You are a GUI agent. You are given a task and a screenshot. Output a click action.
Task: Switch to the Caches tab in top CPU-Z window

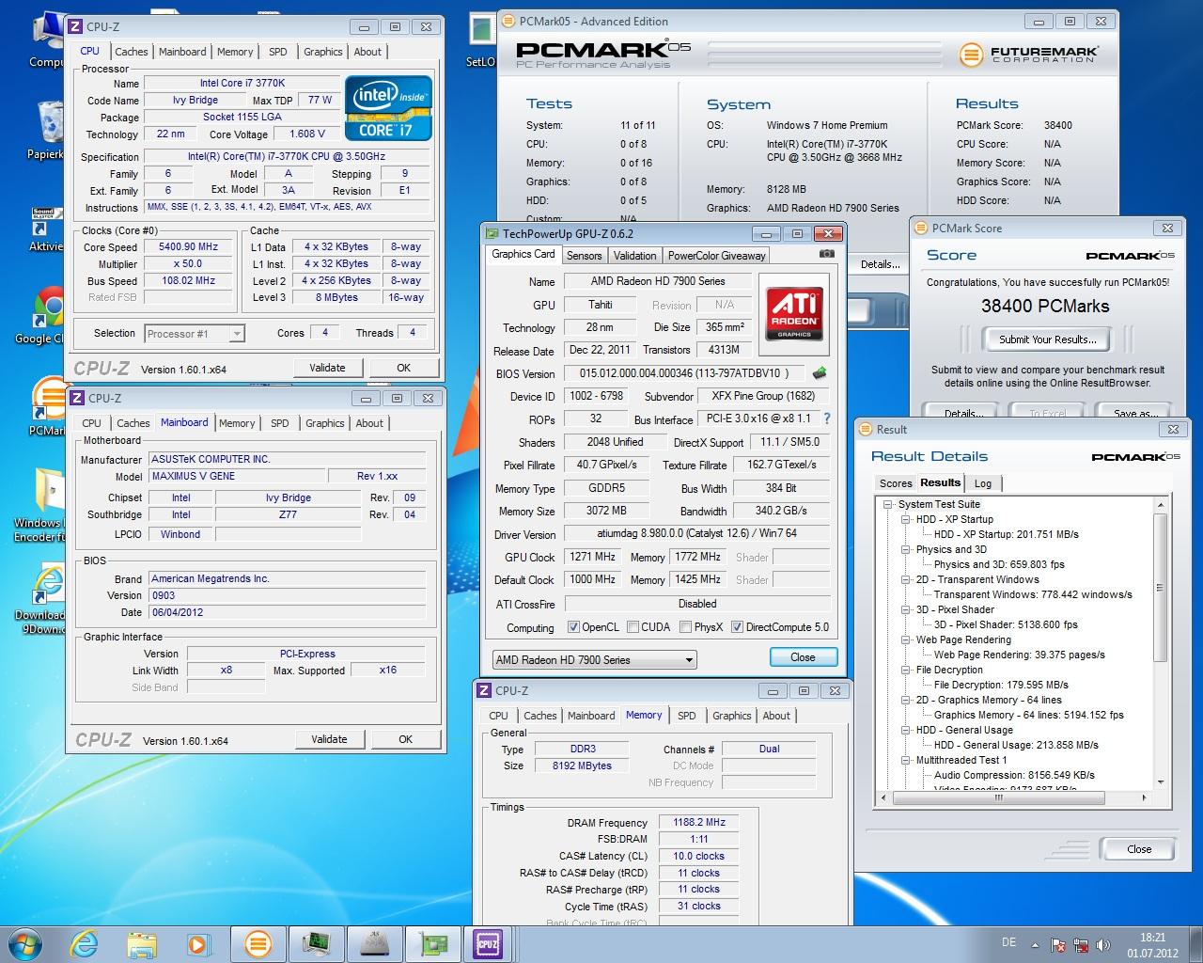click(132, 52)
